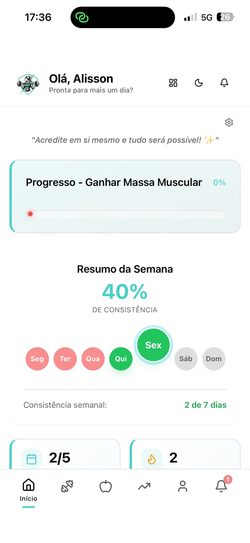The image size is (250, 543).
Task: Select the highlighted Sex day circle
Action: tap(153, 345)
